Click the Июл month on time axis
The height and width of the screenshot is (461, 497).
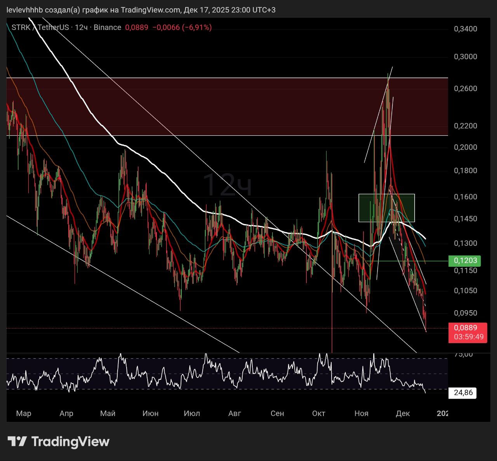coord(192,413)
